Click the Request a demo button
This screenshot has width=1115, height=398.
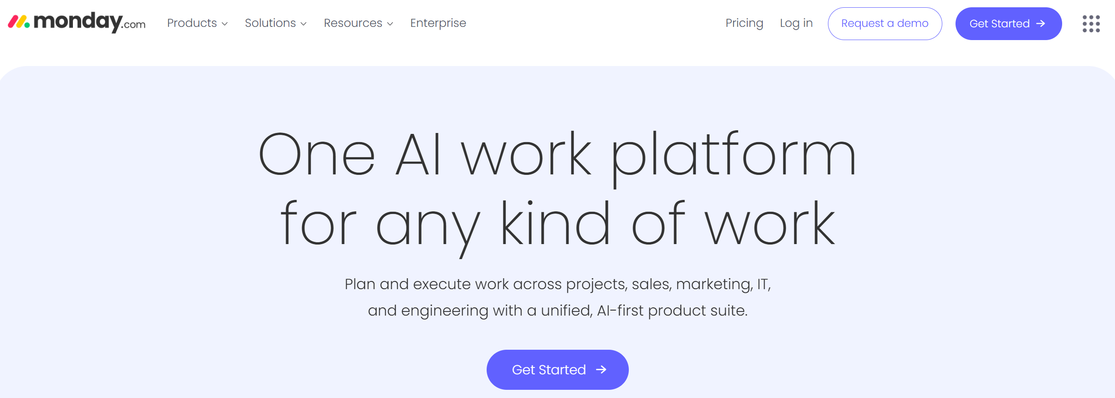(x=884, y=23)
